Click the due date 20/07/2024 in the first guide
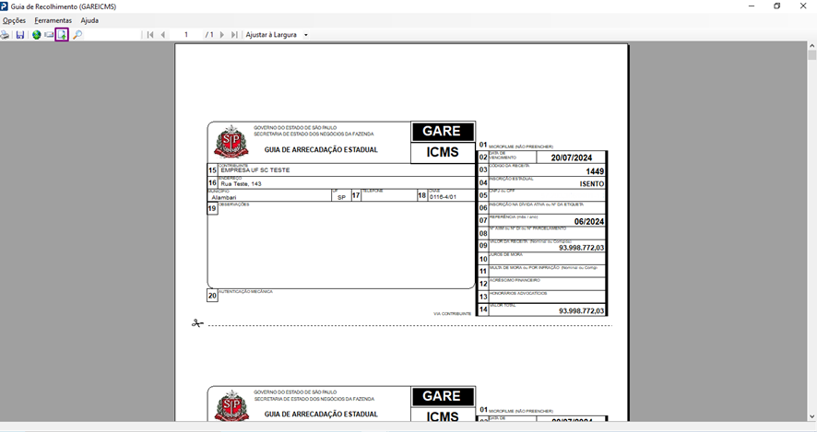817x432 pixels. click(x=572, y=158)
